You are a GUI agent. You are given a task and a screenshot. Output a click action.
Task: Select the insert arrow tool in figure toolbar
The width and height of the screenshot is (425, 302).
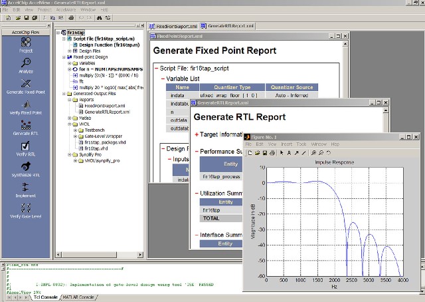[x=297, y=153]
